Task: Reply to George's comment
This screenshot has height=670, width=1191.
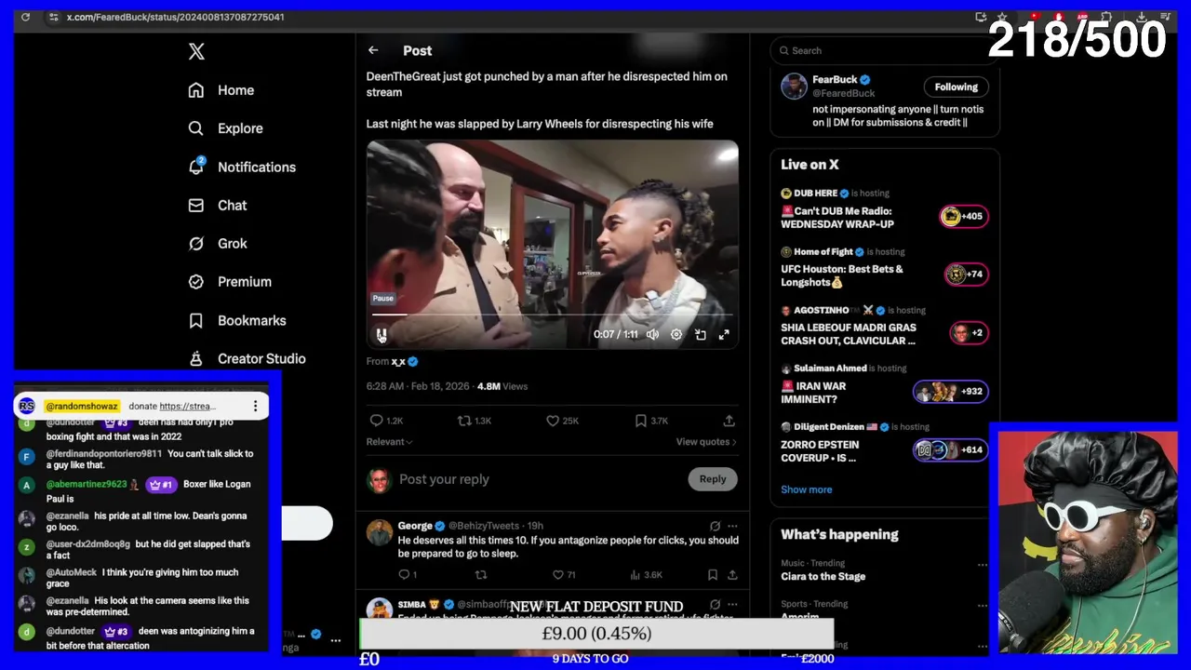Action: tap(408, 575)
